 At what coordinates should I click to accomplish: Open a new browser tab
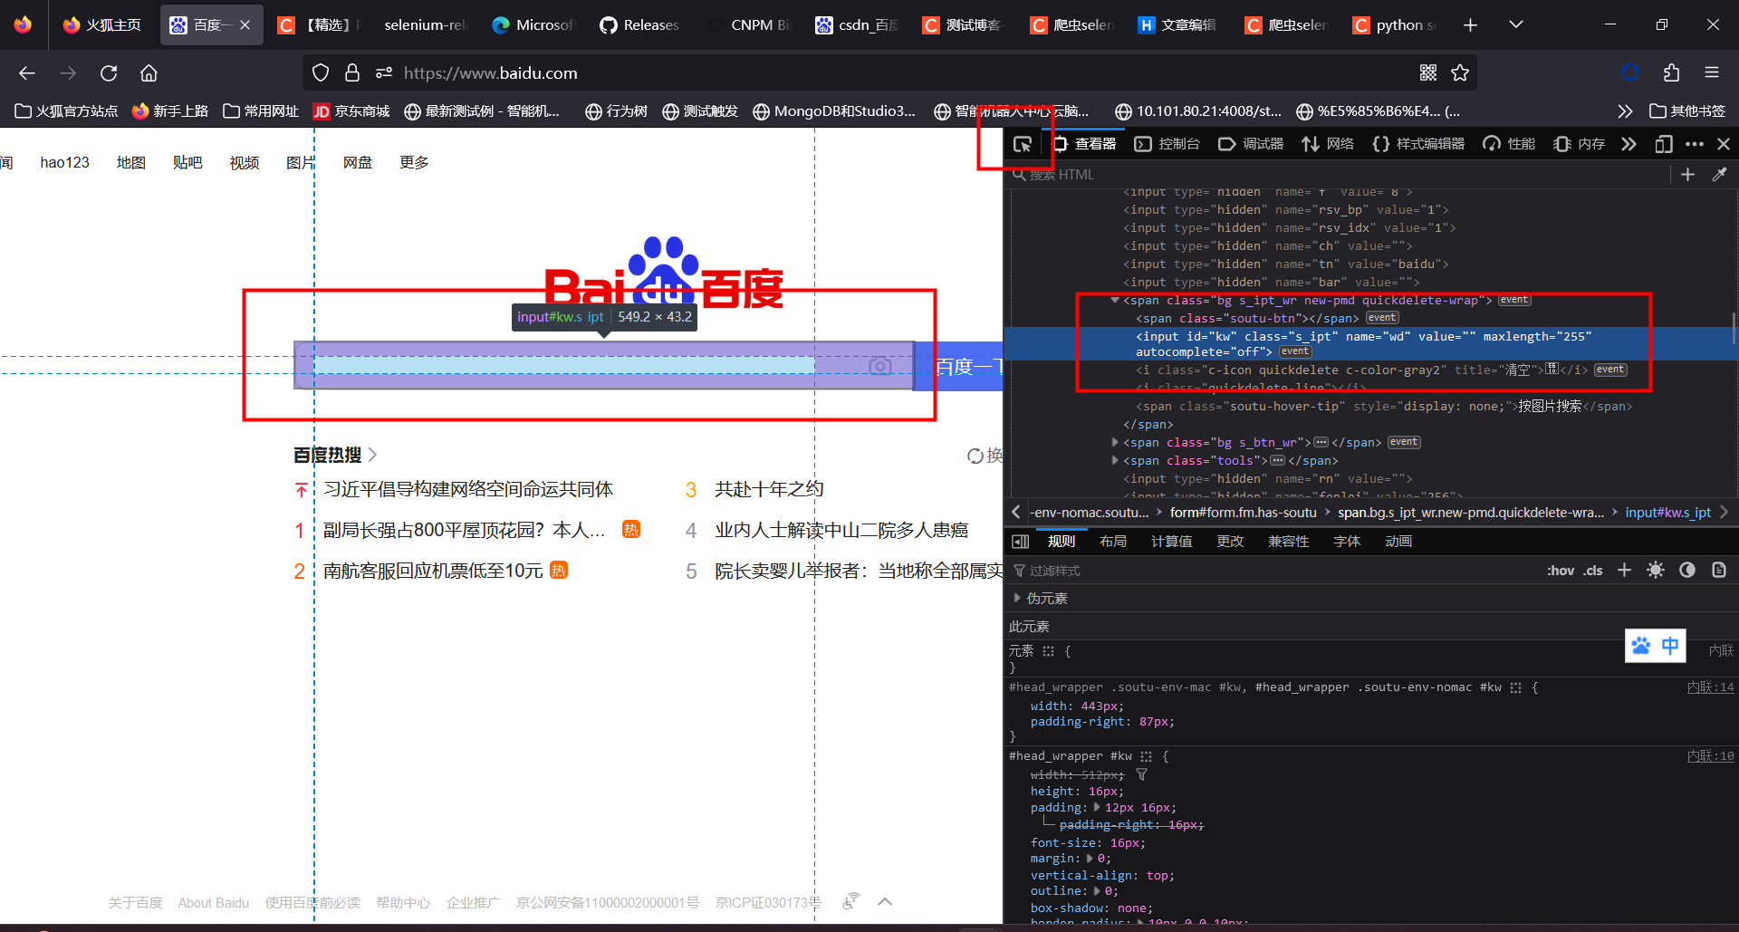tap(1470, 24)
